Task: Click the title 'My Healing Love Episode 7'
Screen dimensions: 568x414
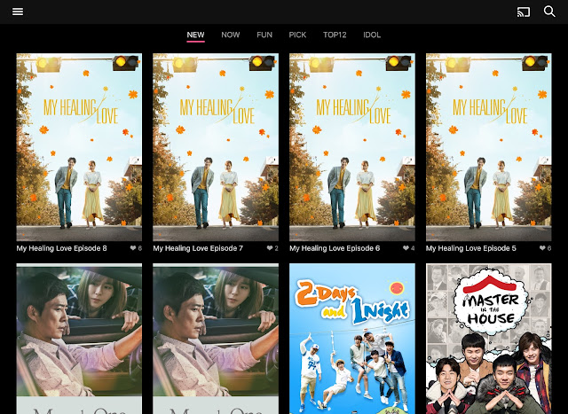Action: (198, 248)
